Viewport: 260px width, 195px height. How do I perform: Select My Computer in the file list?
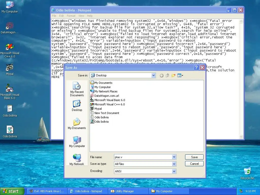tap(101, 87)
